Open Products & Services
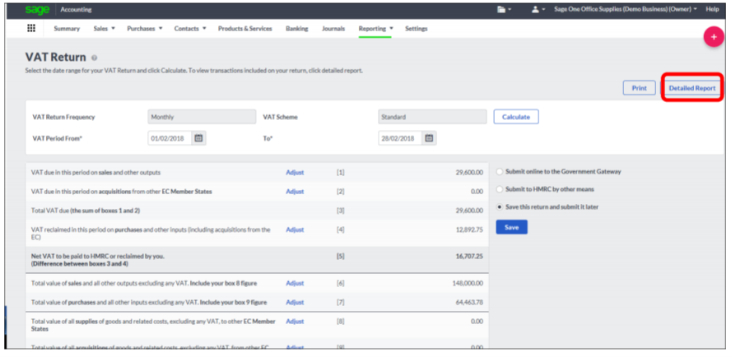 [244, 29]
